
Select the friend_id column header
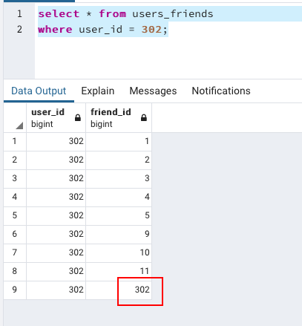(x=119, y=118)
